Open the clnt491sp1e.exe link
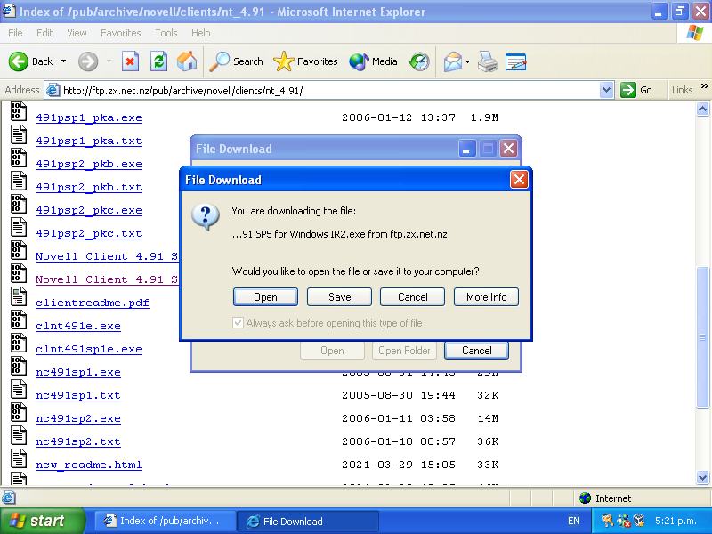This screenshot has width=712, height=534. [89, 349]
